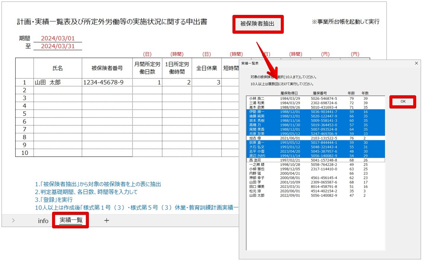Select 山田 太郎 in the dialog list
The image size is (424, 262).
pos(315,195)
